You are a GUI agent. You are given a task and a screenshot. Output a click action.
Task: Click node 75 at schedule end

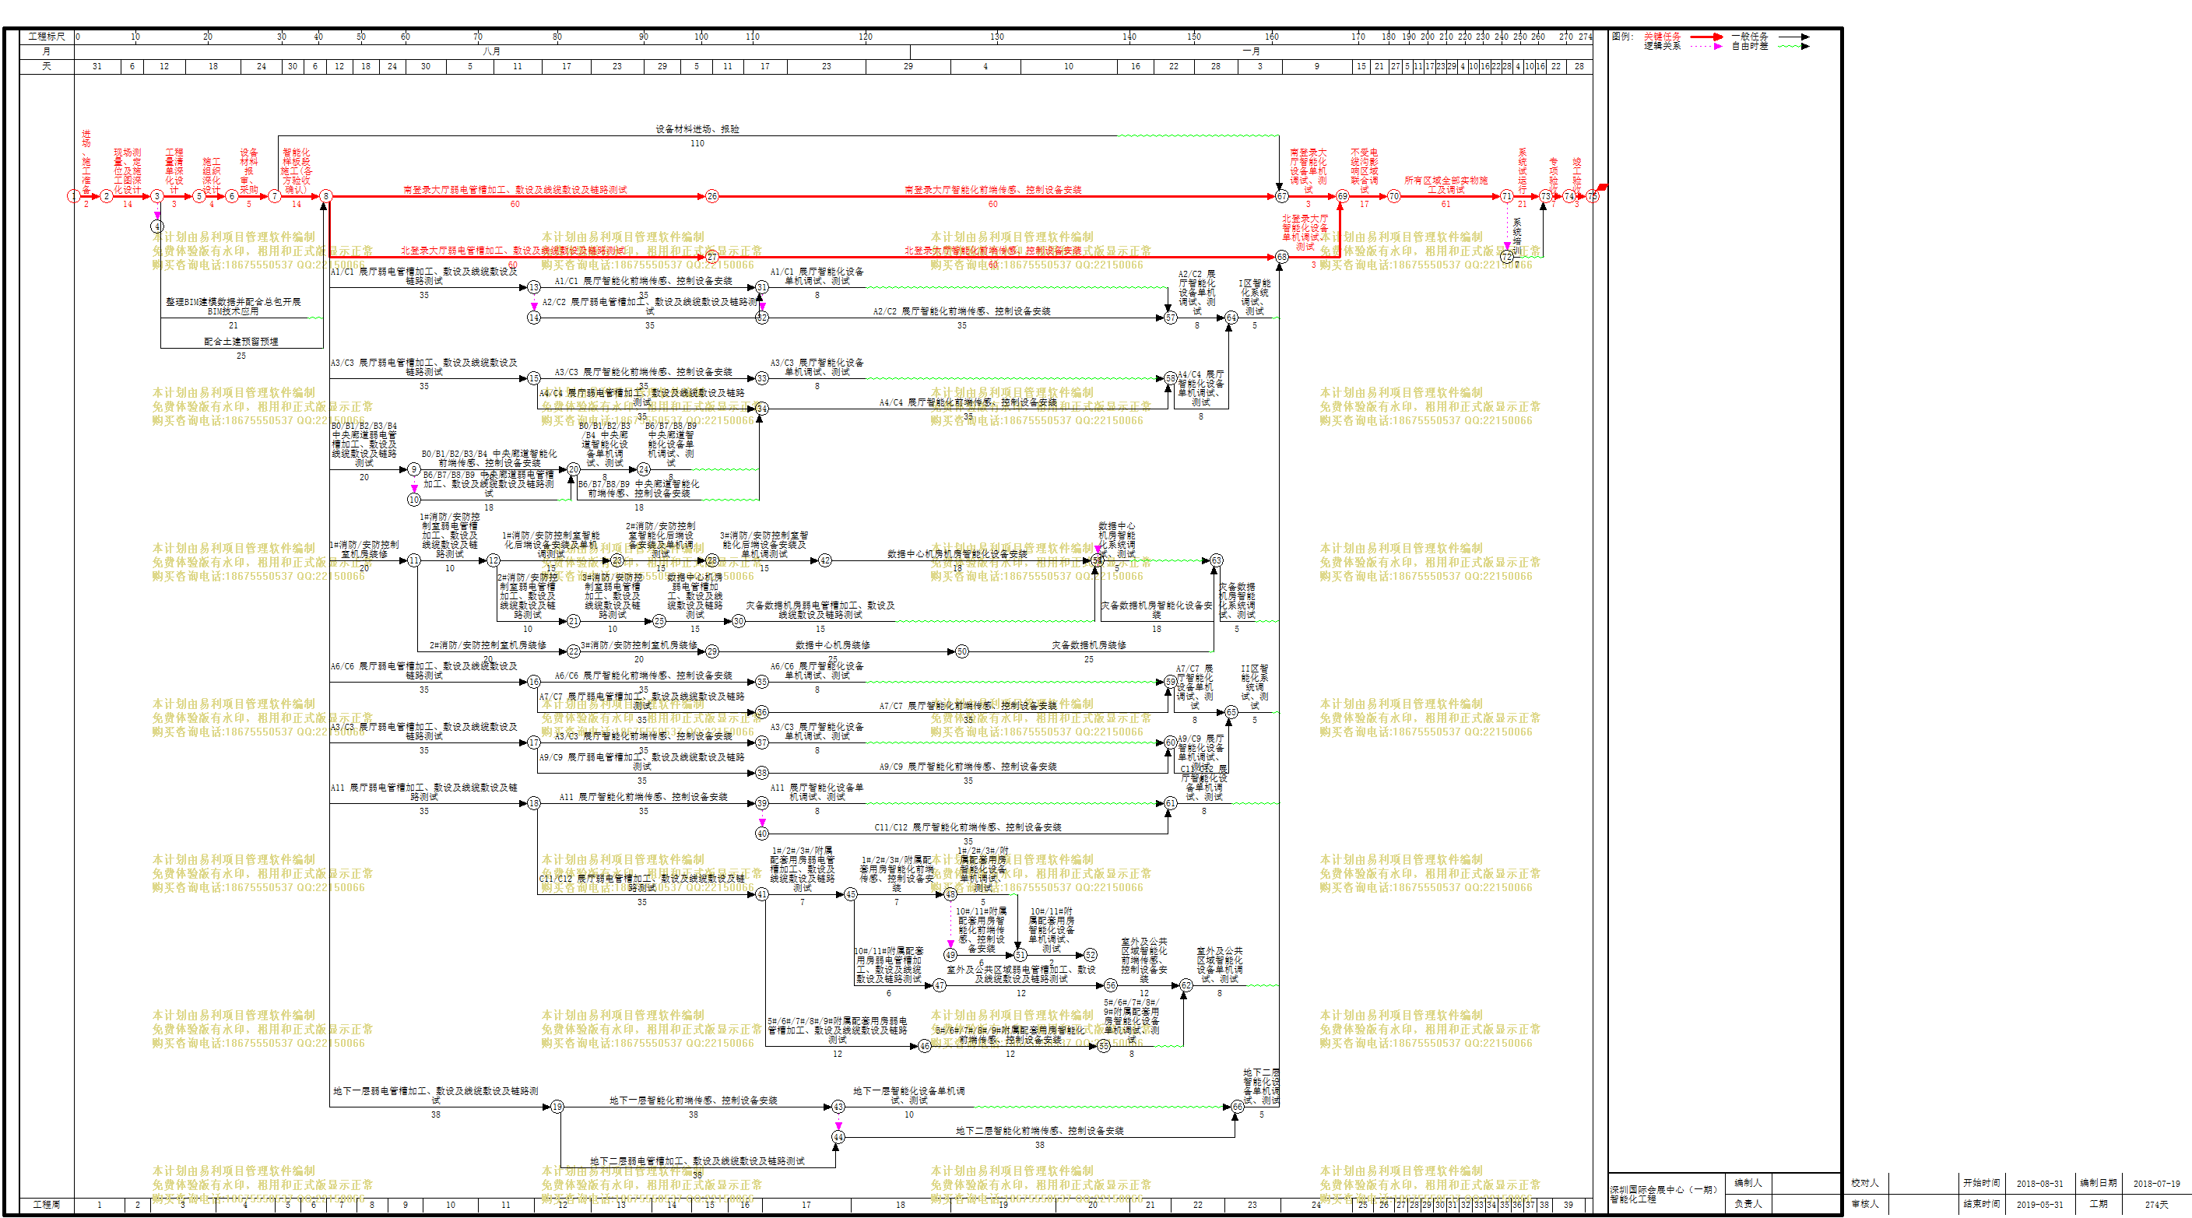(x=1592, y=196)
